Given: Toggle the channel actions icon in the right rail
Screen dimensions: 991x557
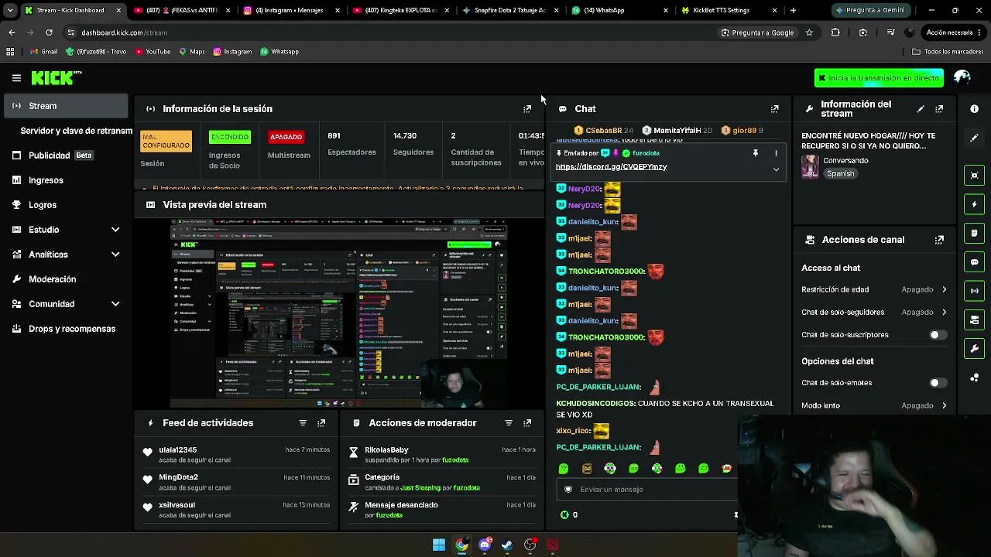Looking at the screenshot, I should tap(974, 320).
